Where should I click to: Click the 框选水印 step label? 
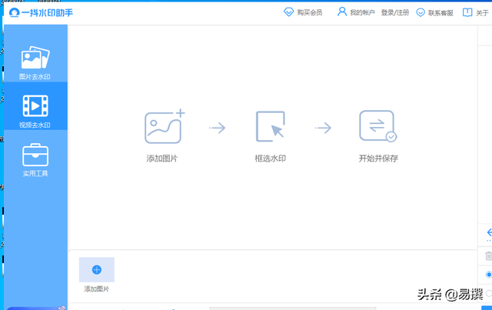pos(270,158)
